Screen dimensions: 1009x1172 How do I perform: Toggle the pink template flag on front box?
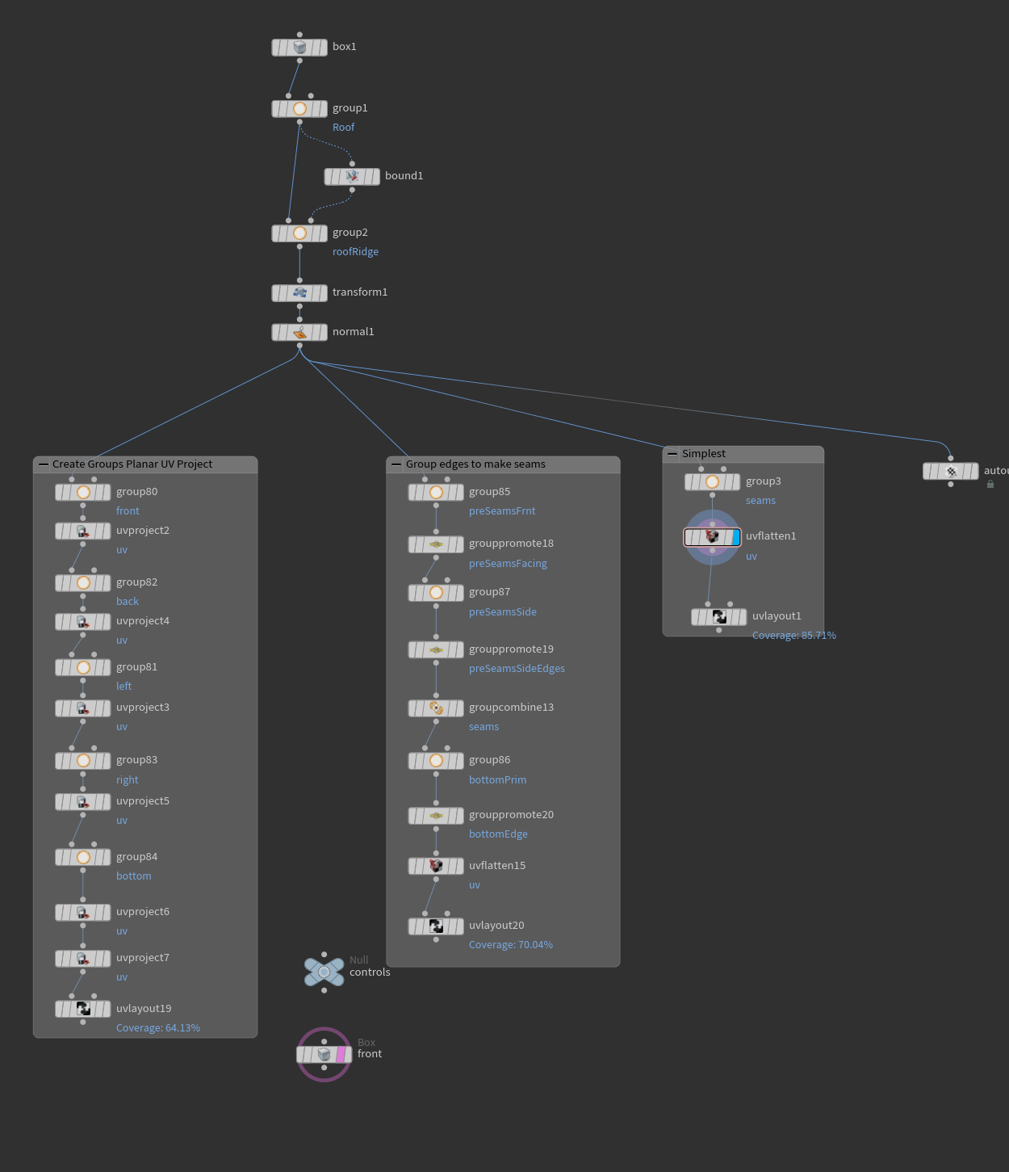(341, 1054)
